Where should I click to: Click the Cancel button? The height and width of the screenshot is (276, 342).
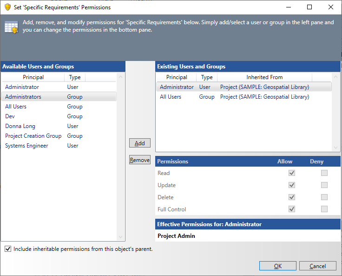(x=318, y=266)
